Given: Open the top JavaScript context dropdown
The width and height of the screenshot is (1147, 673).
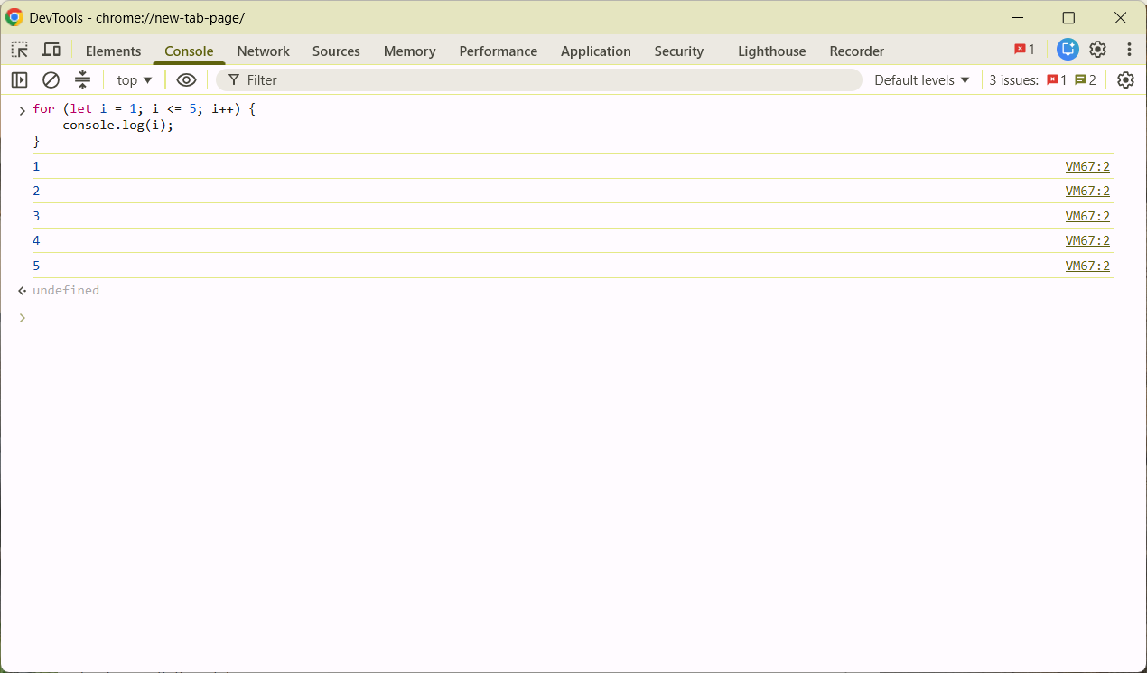Looking at the screenshot, I should pos(135,79).
